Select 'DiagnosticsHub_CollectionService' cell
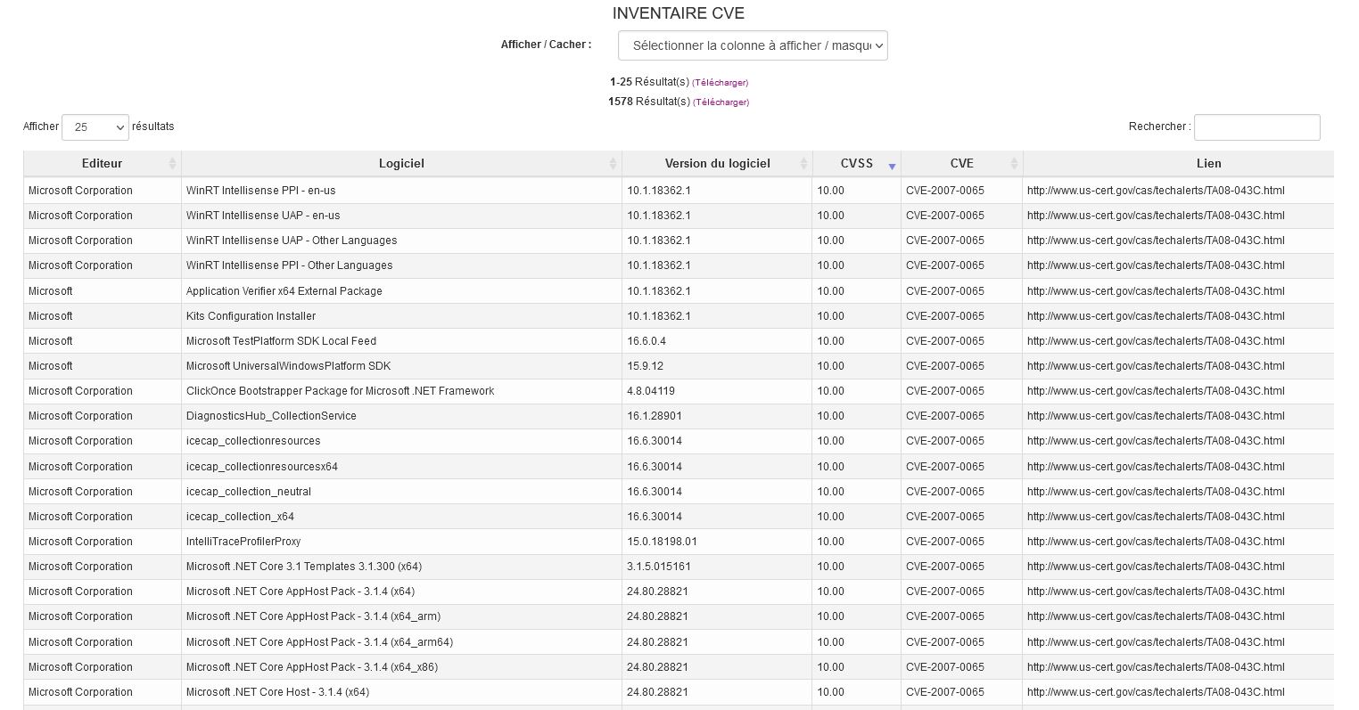Viewport: 1359px width, 710px height. pyautogui.click(x=401, y=416)
